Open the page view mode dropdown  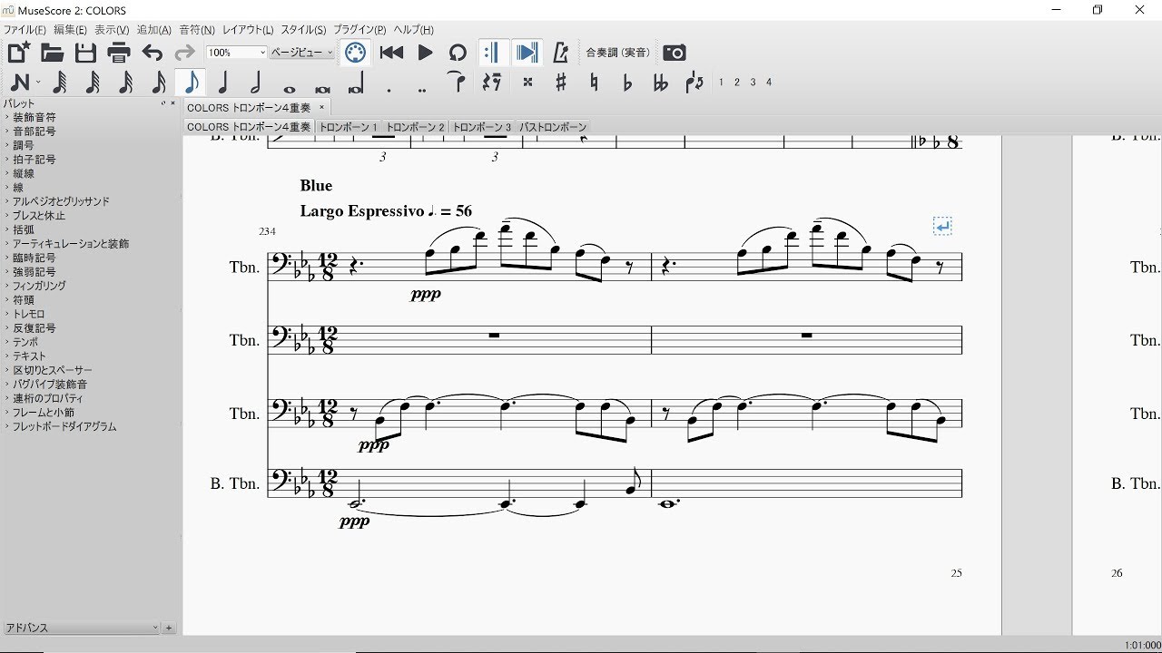[302, 53]
